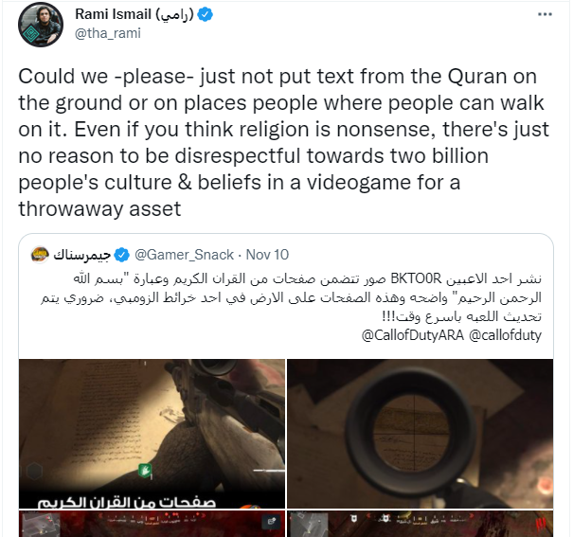Click the Arabic text body of the quoted tweet
The width and height of the screenshot is (573, 537).
click(291, 297)
